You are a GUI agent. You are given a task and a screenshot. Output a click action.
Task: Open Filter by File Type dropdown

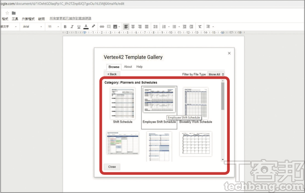tap(216, 74)
